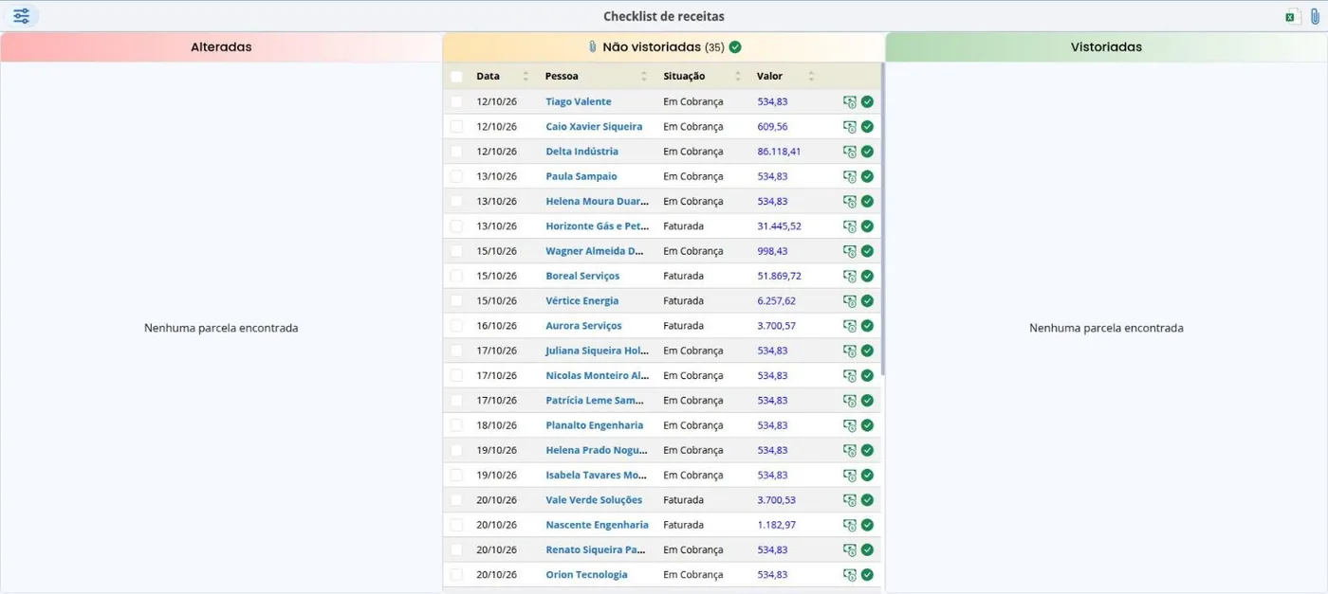This screenshot has height=594, width=1328.
Task: Click the green check for Nascente Engenharia
Action: 867,525
